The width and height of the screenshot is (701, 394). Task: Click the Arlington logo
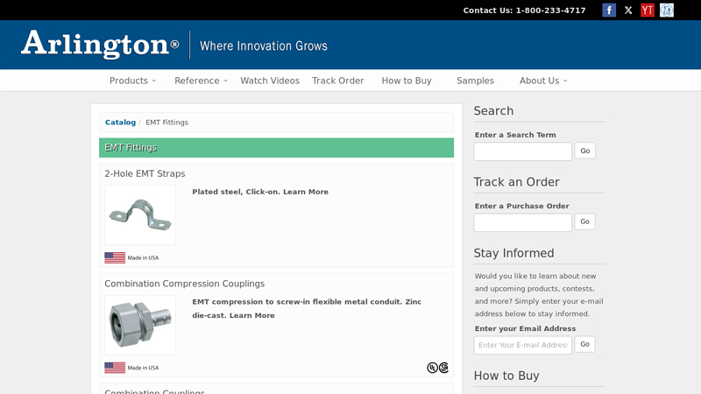[100, 45]
